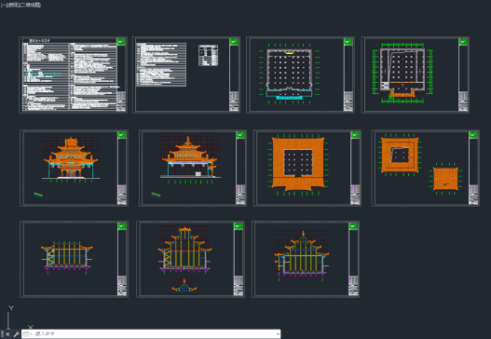491x339 pixels.
Task: Open command line customize wrench menu
Action: pos(16,334)
